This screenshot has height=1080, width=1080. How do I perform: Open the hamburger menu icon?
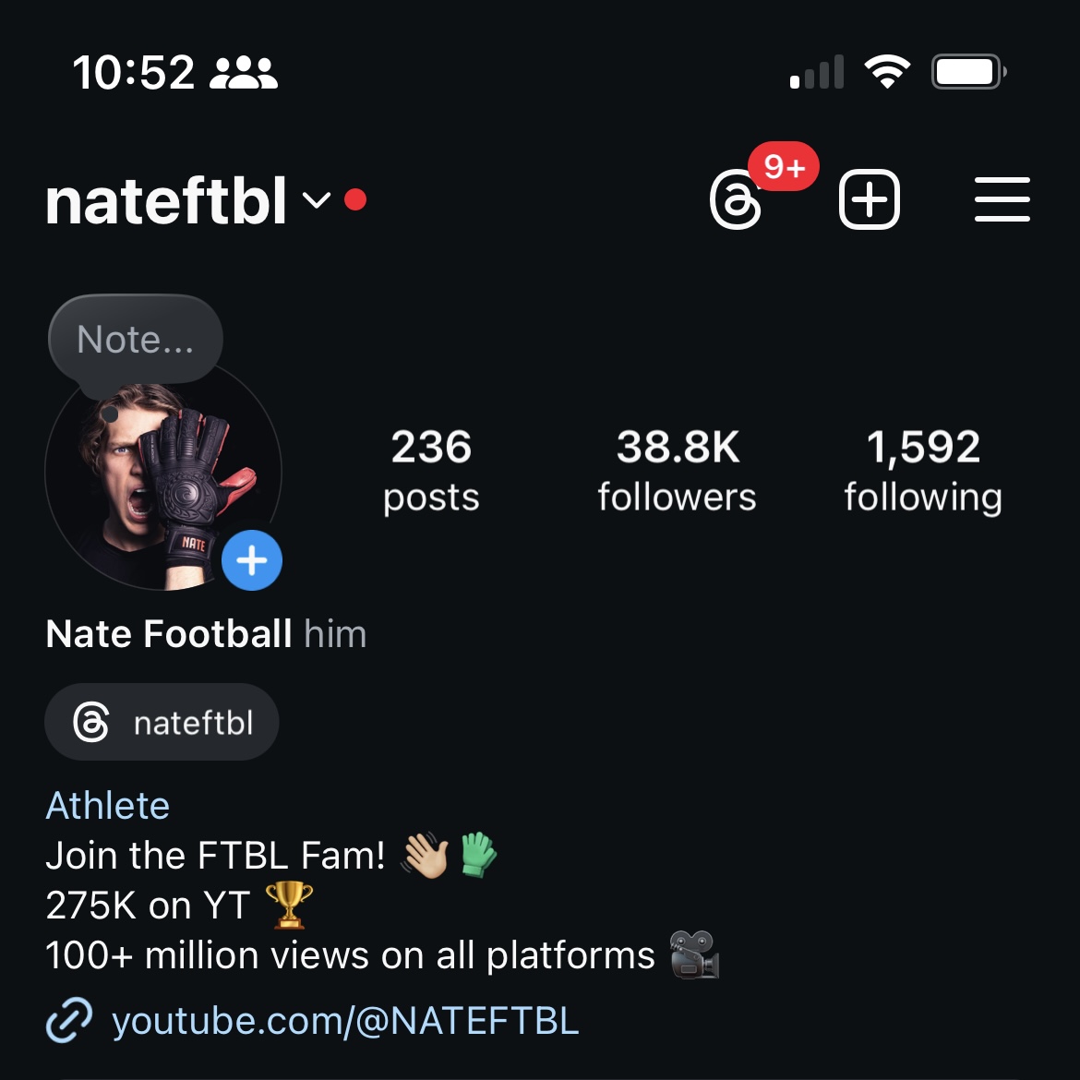[x=1002, y=199]
